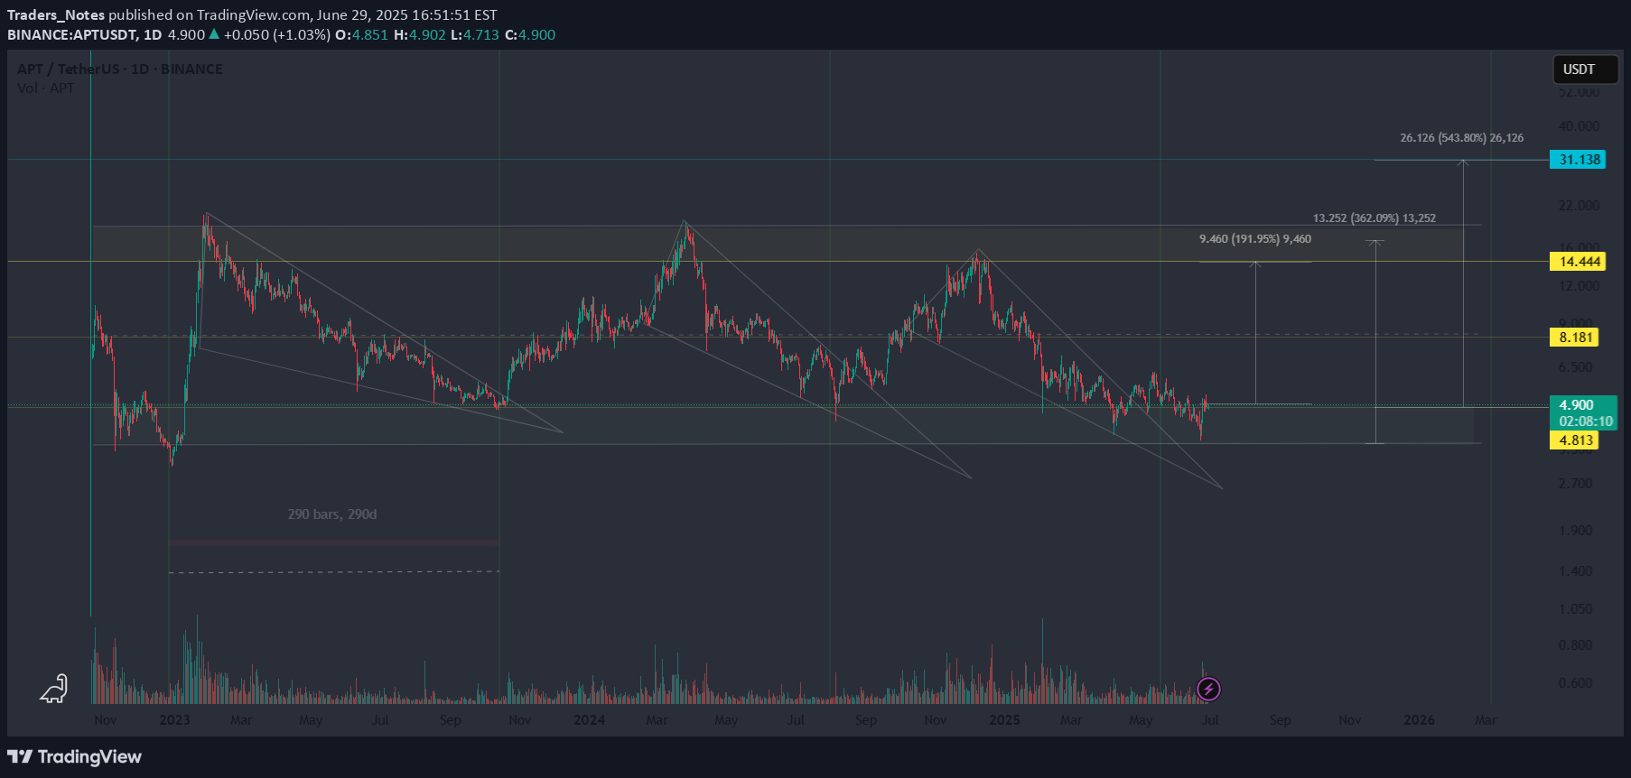Viewport: 1631px width, 778px height.
Task: Click the TradingView logo at the bottom
Action: coord(75,756)
